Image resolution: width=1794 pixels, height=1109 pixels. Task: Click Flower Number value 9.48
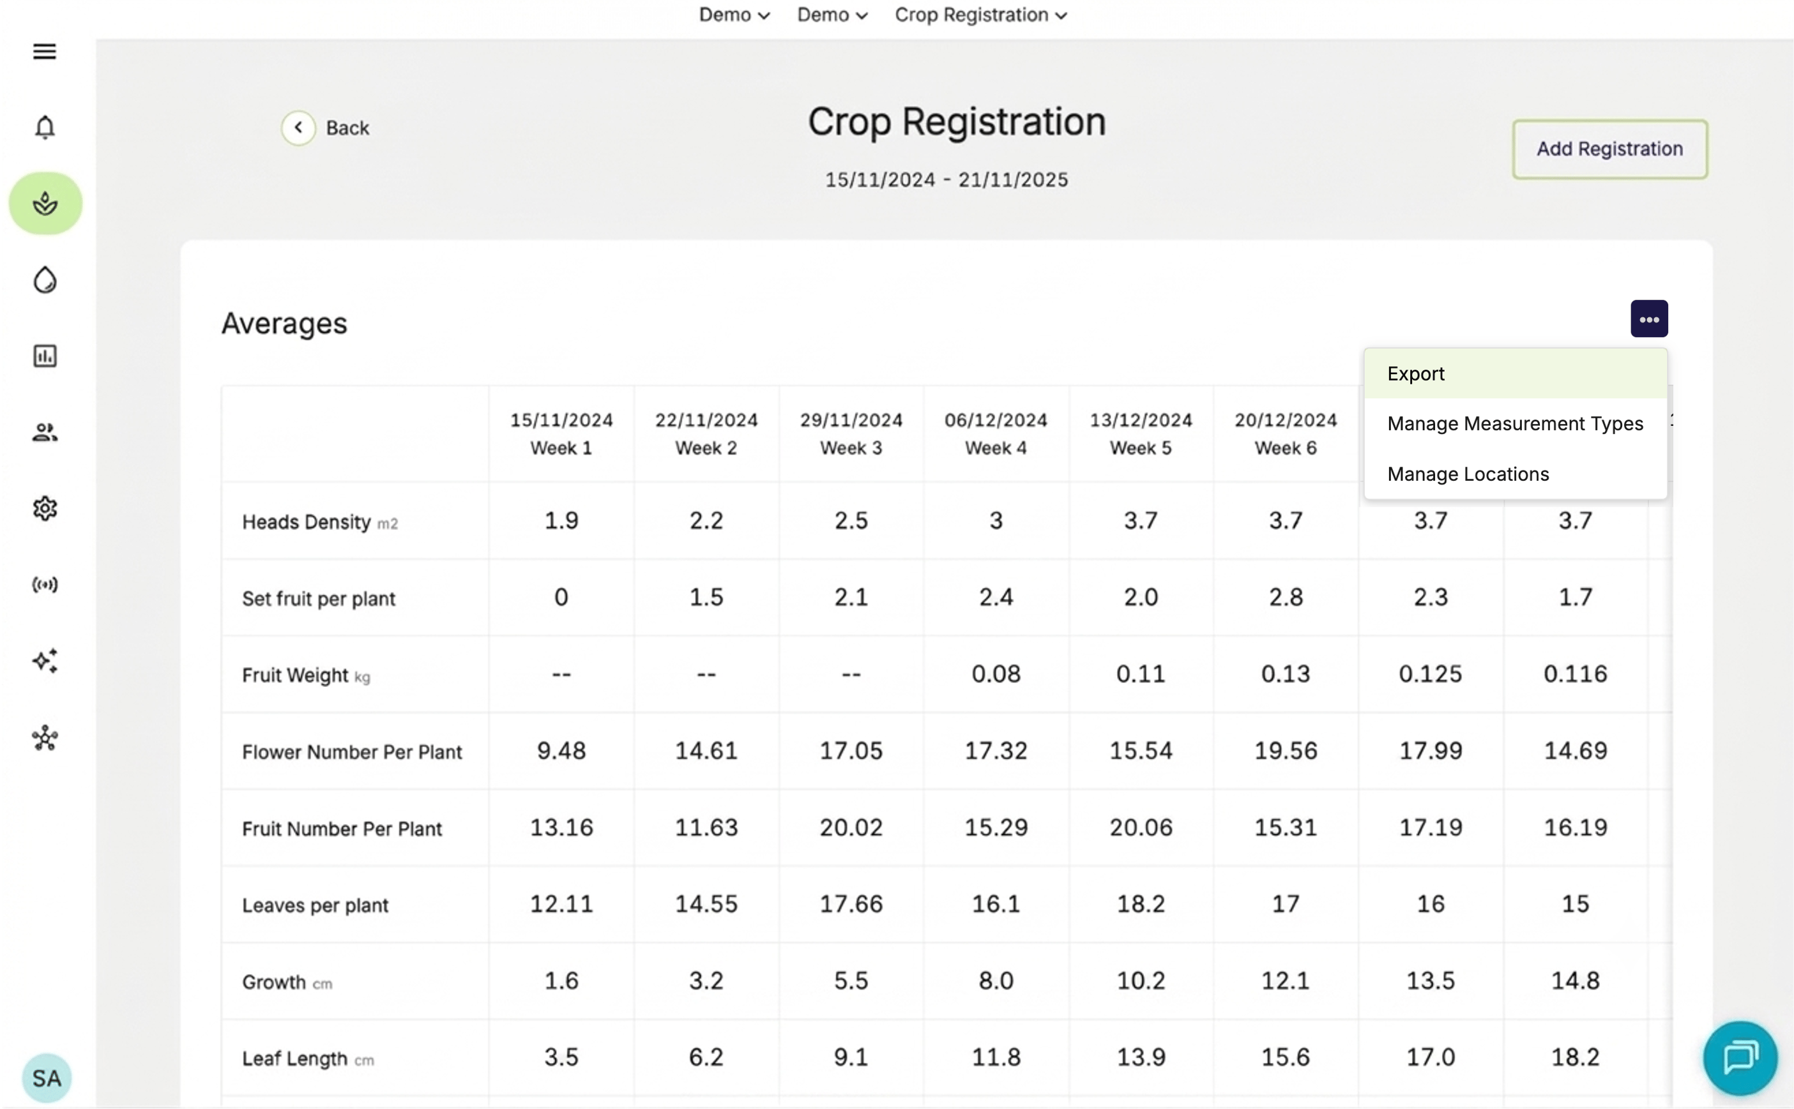(x=561, y=750)
